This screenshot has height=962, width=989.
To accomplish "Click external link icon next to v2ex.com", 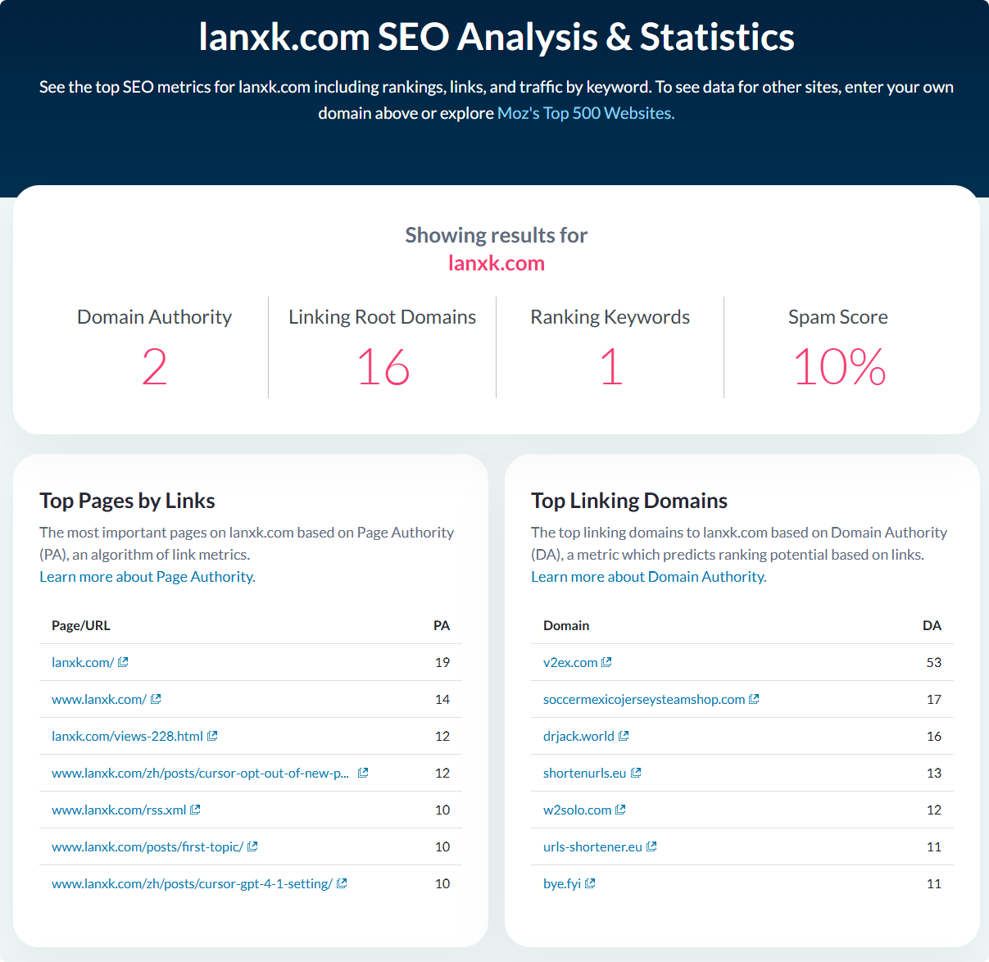I will tap(606, 662).
